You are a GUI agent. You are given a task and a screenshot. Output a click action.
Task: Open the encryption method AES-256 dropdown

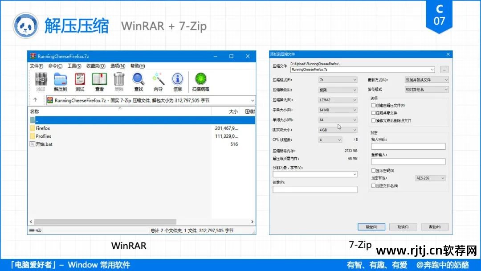(x=430, y=178)
